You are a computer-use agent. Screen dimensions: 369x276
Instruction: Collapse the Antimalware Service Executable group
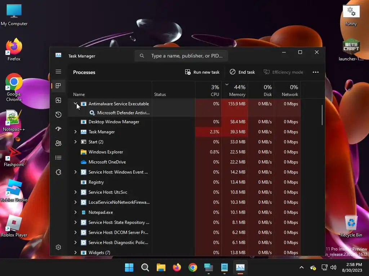click(x=75, y=103)
